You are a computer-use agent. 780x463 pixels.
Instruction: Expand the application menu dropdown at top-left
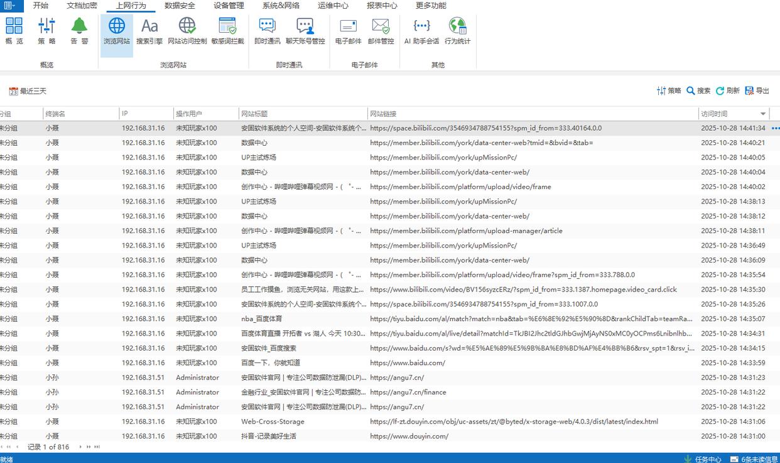(x=11, y=6)
